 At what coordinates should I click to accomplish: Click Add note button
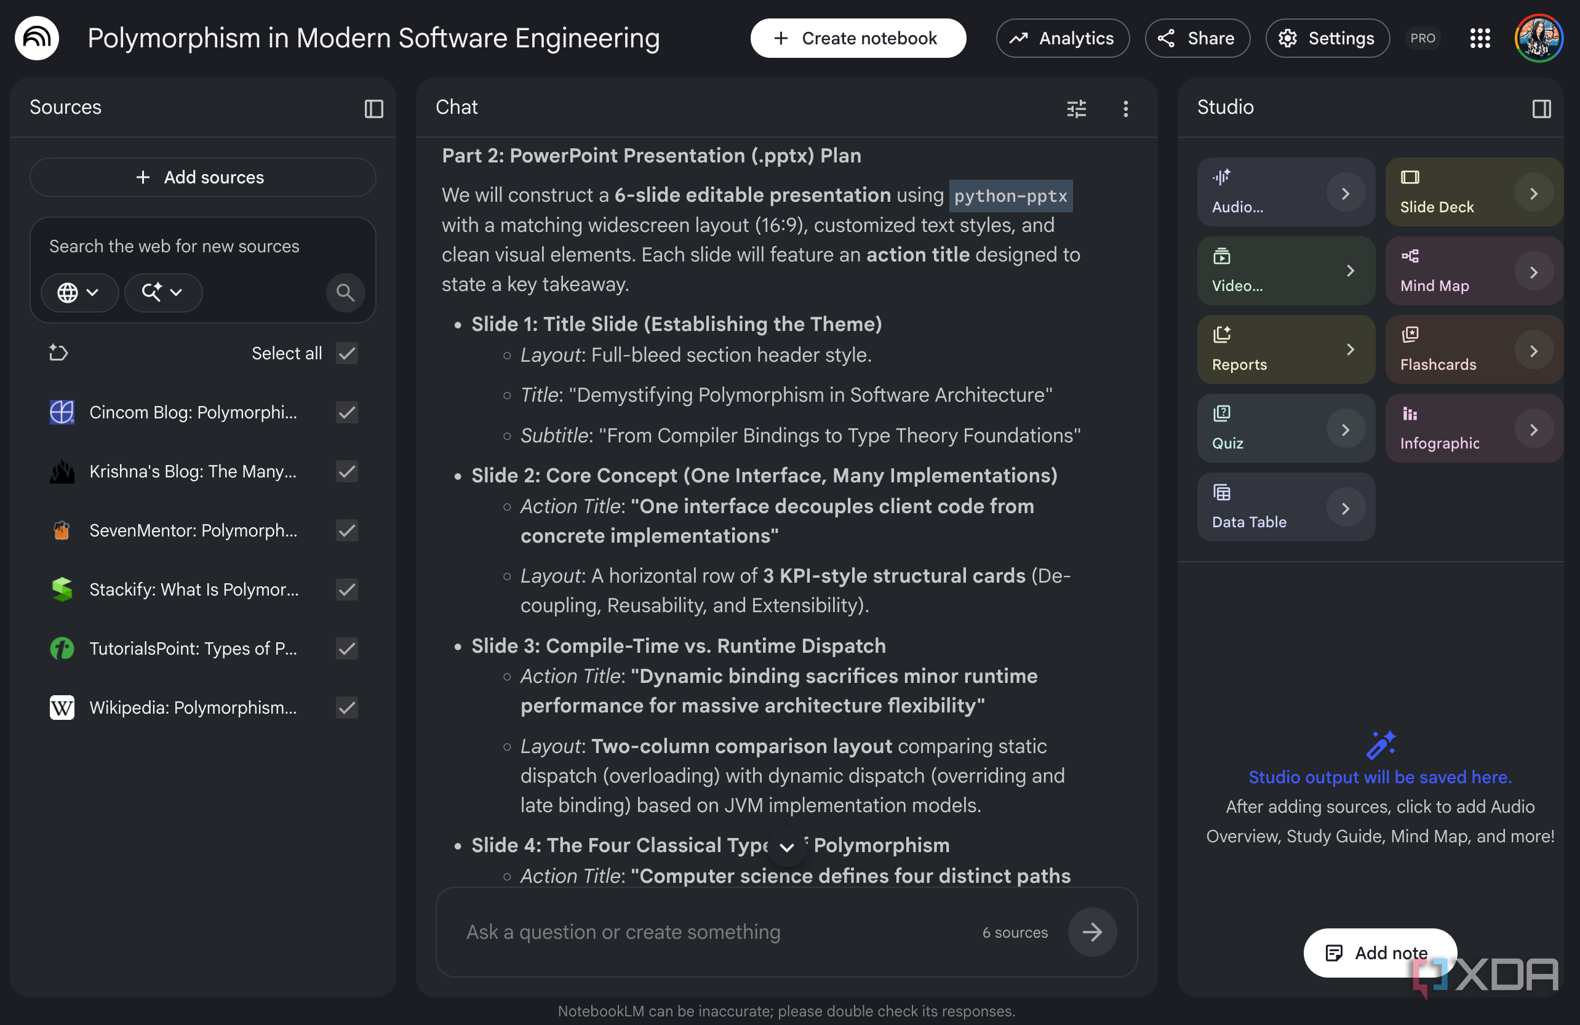click(x=1379, y=952)
